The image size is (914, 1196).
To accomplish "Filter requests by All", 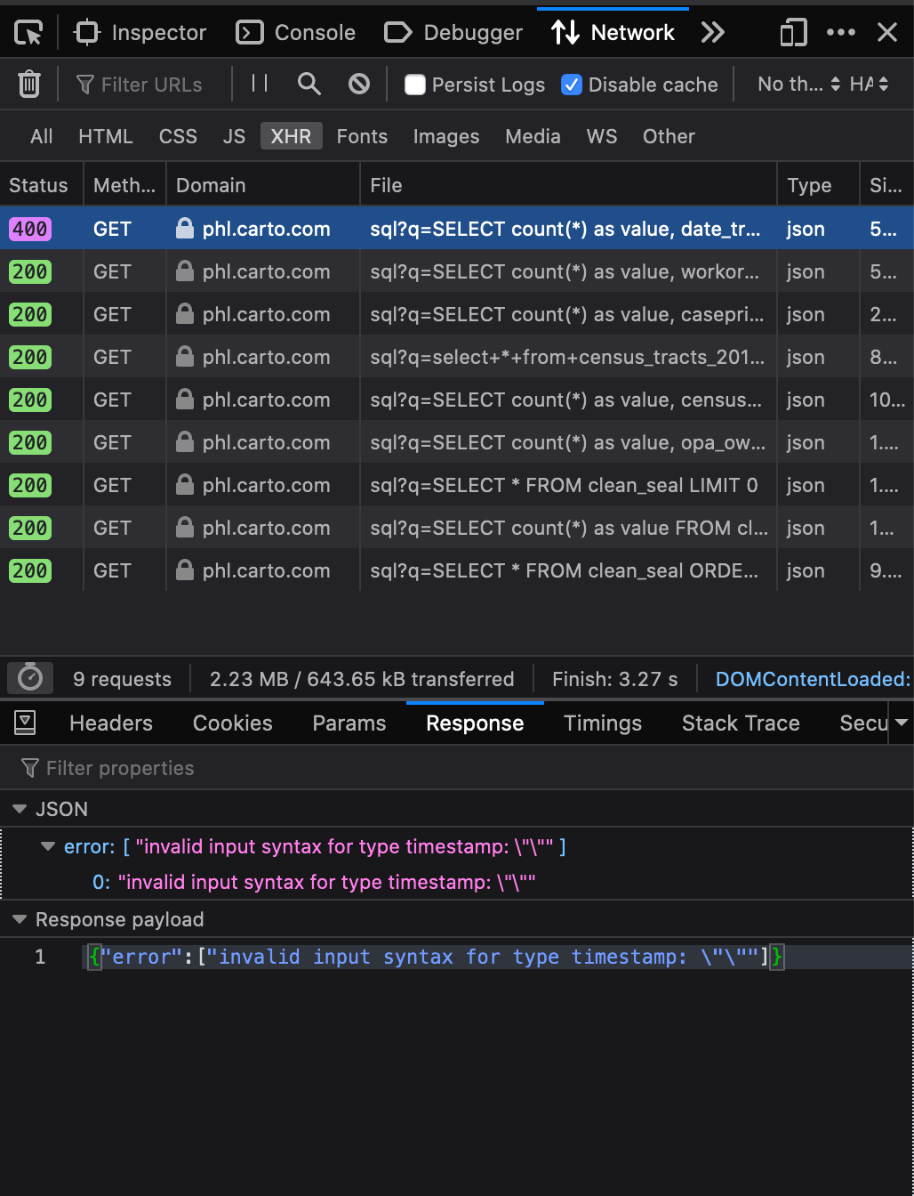I will coord(42,136).
